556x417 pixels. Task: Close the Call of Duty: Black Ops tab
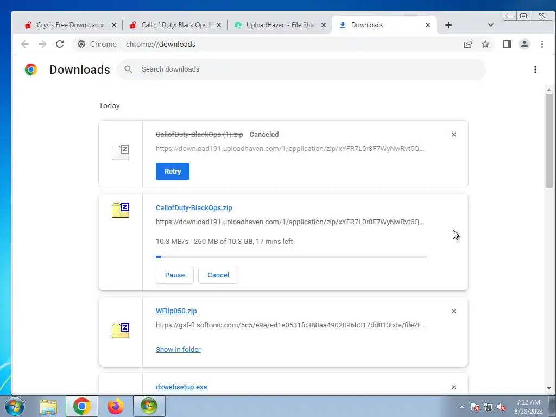tap(219, 25)
